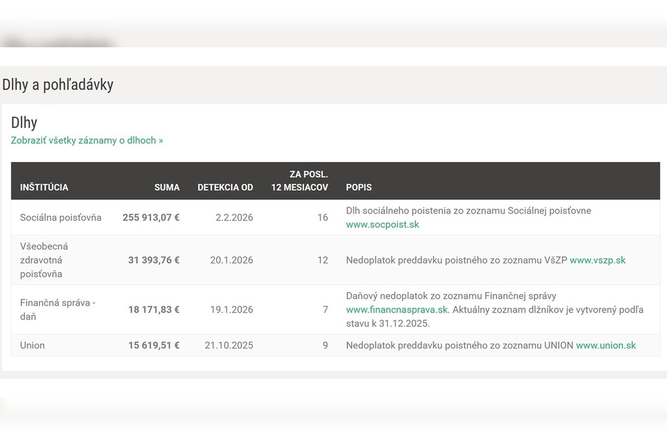This screenshot has height=445, width=667.
Task: Click the 21.10.2025 detection date
Action: [228, 345]
